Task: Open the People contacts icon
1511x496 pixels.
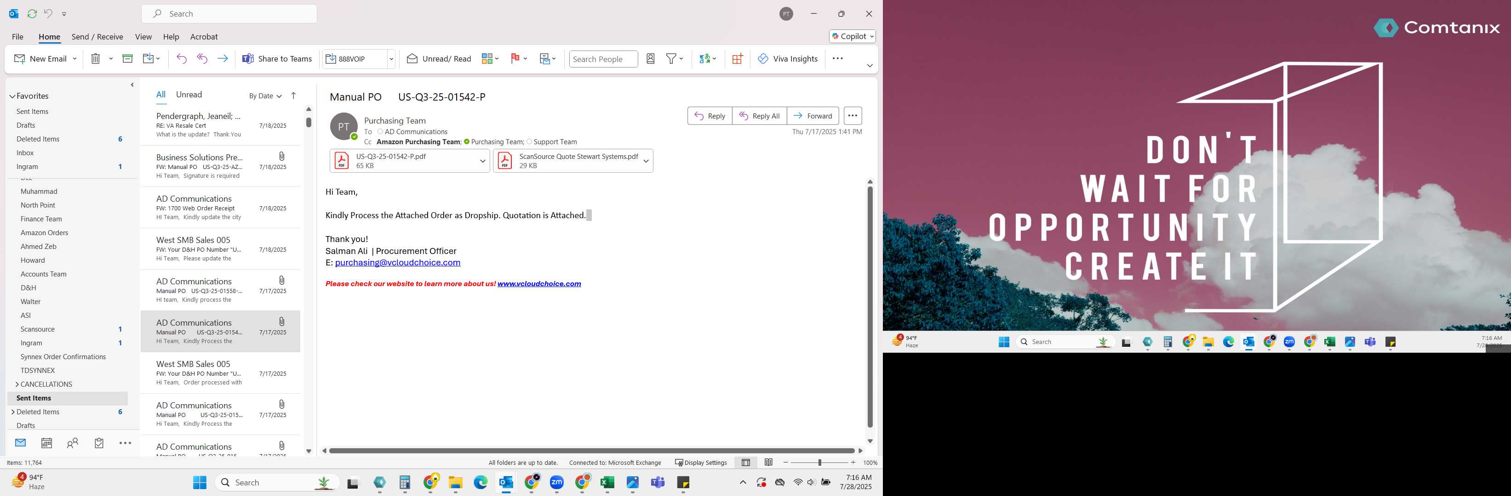Action: (73, 443)
